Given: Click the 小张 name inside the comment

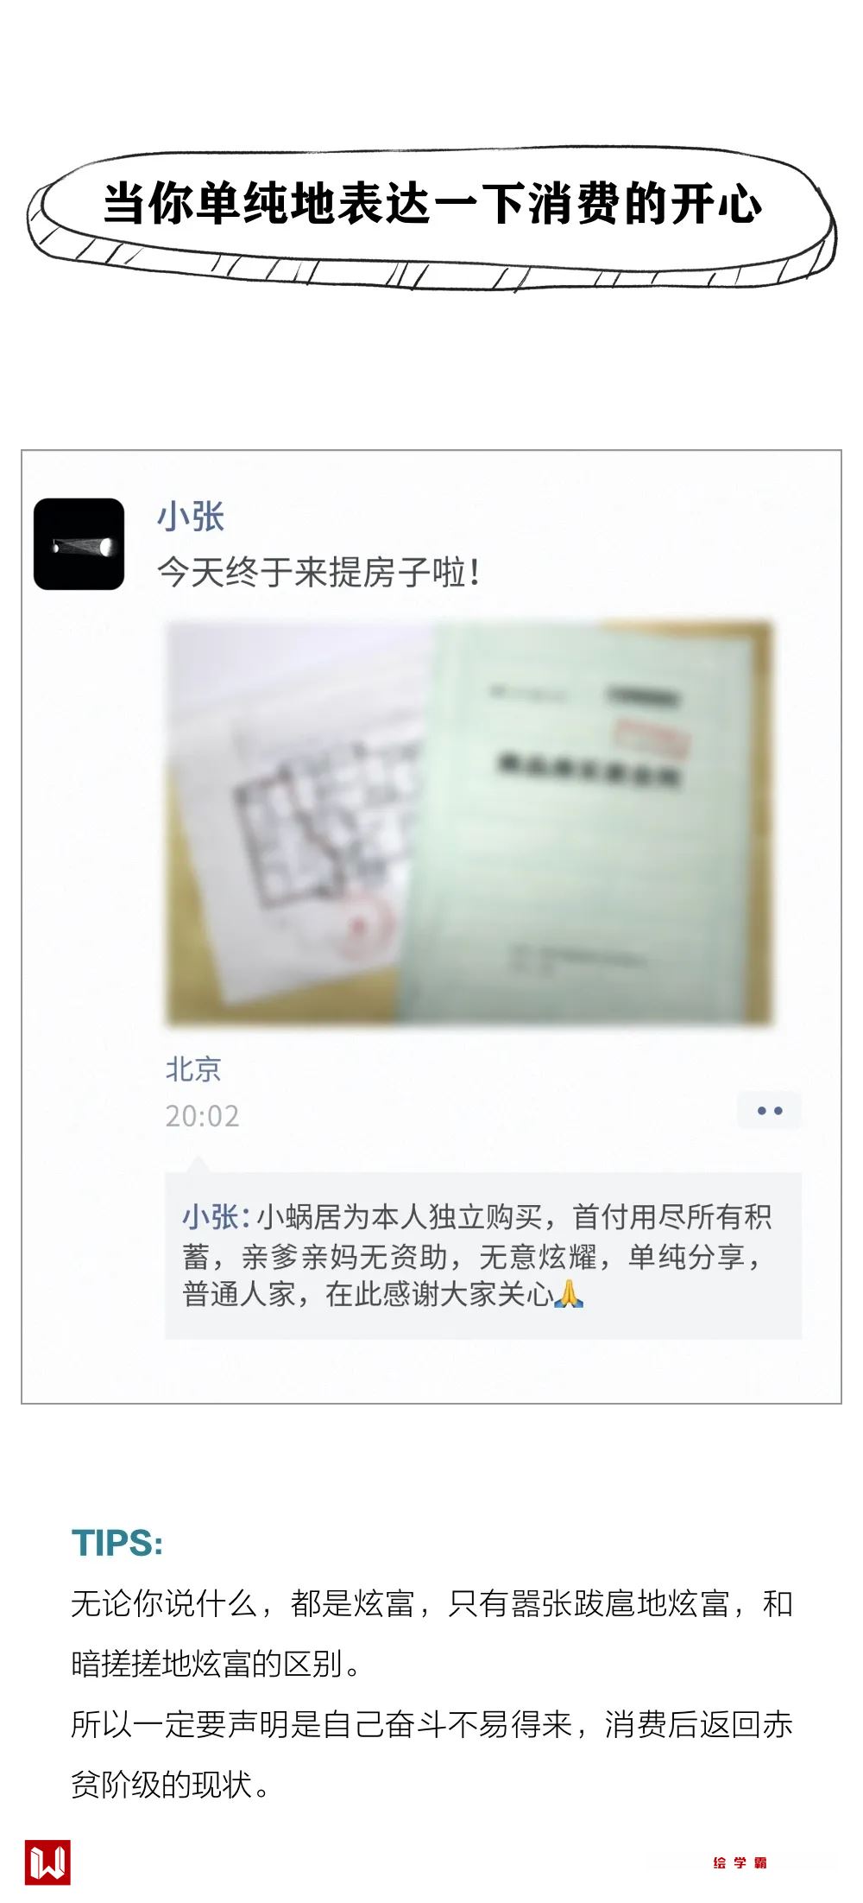Looking at the screenshot, I should [211, 1216].
